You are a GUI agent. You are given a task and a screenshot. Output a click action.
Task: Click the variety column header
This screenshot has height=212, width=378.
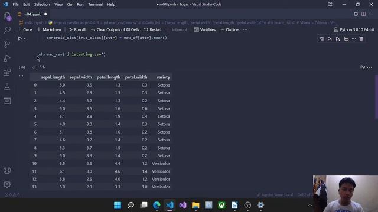(x=163, y=77)
